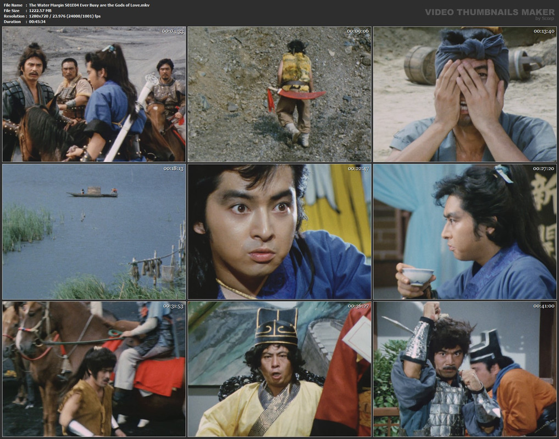This screenshot has height=439, width=559.
Task: Click the timestamp 00:36:27 label
Action: 358,306
